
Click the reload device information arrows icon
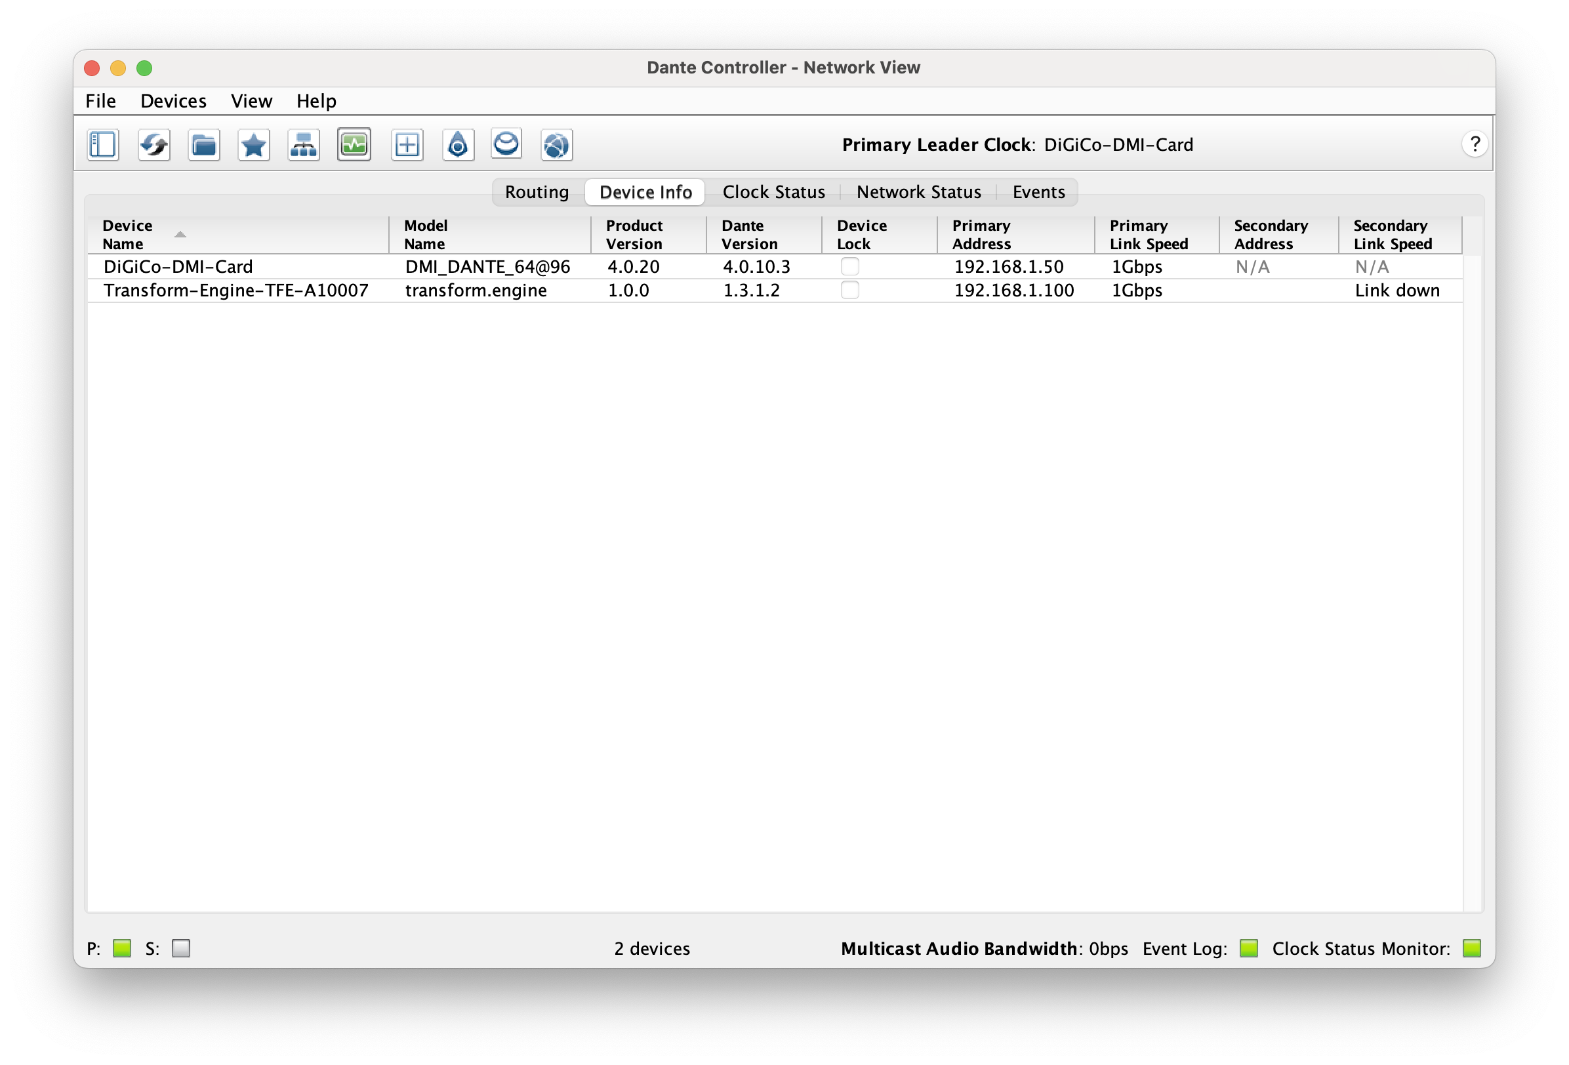tap(153, 144)
